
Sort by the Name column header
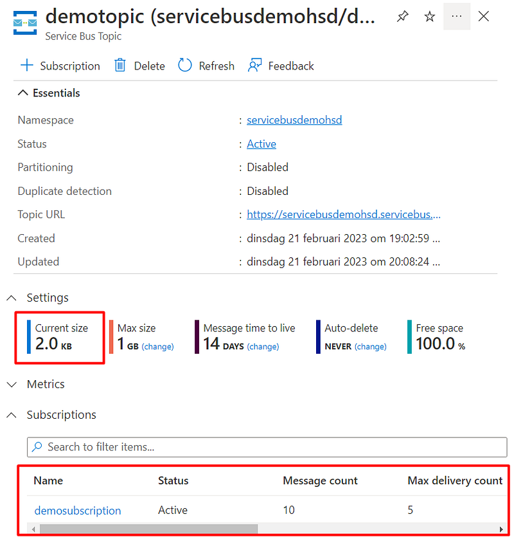(48, 480)
